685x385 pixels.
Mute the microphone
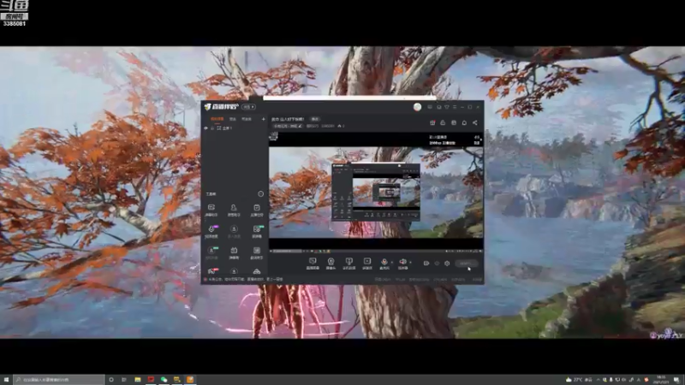tap(384, 264)
